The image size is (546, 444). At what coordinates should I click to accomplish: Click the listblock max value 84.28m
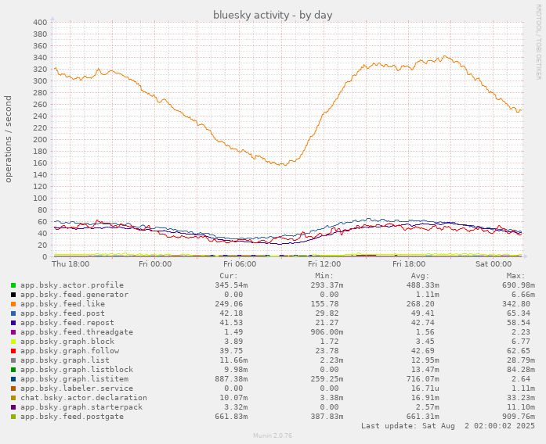(x=521, y=370)
